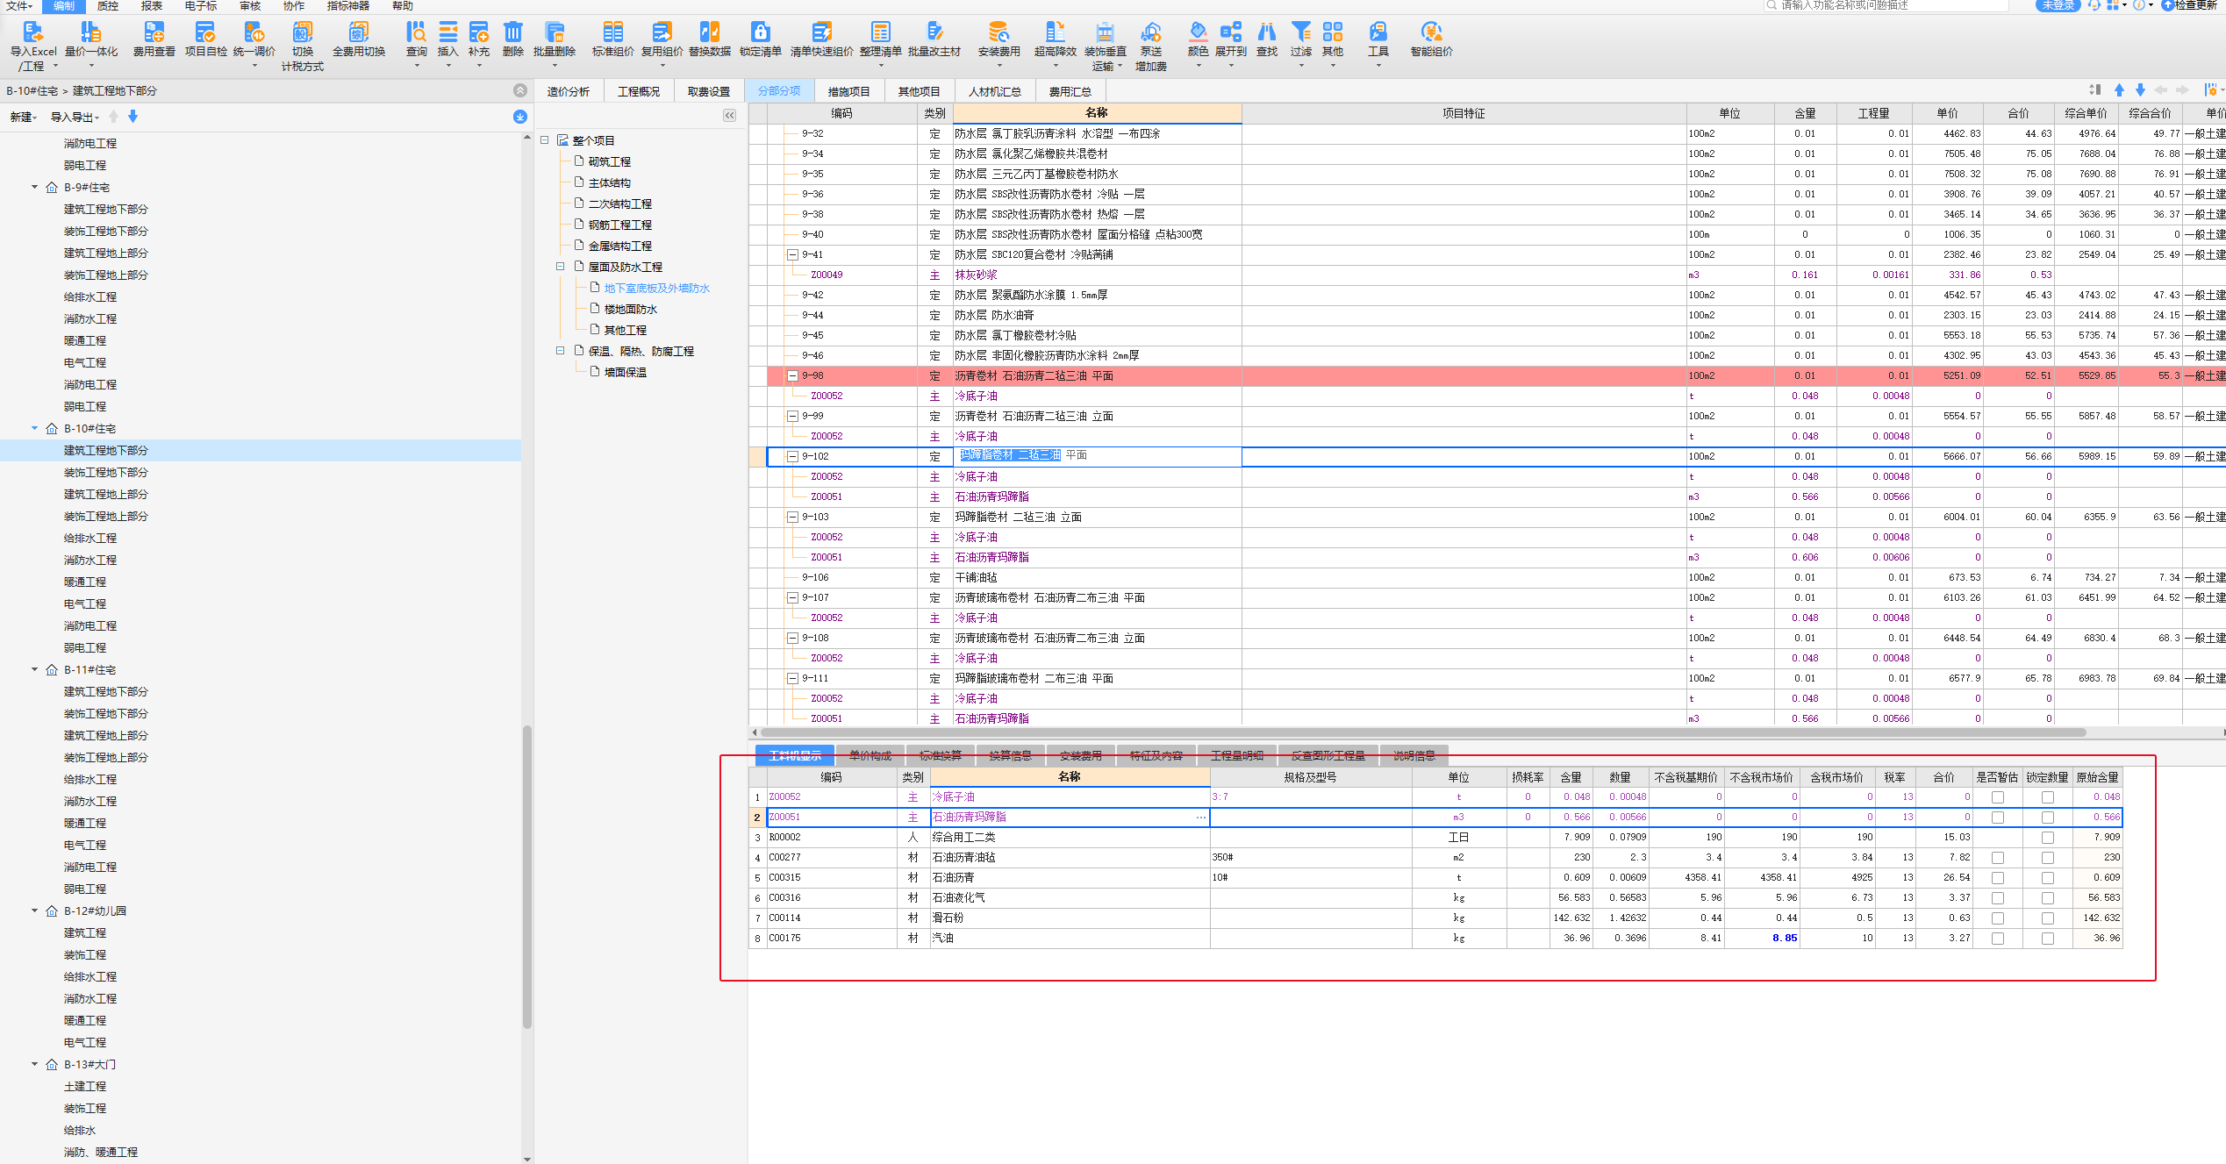Click the ellipsis button in 石油沥青玛蹄脂 cell
This screenshot has height=1164, width=2226.
point(1200,818)
